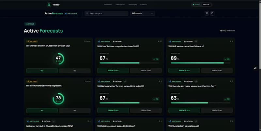261x131 pixels.
Task: Open 'Will voter turnout in Dhaka Division exceed 70%?'
Action: click(50, 126)
